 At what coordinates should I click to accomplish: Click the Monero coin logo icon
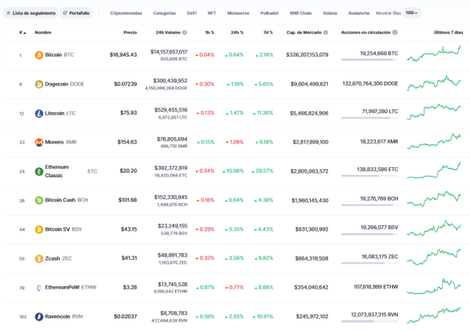39,142
